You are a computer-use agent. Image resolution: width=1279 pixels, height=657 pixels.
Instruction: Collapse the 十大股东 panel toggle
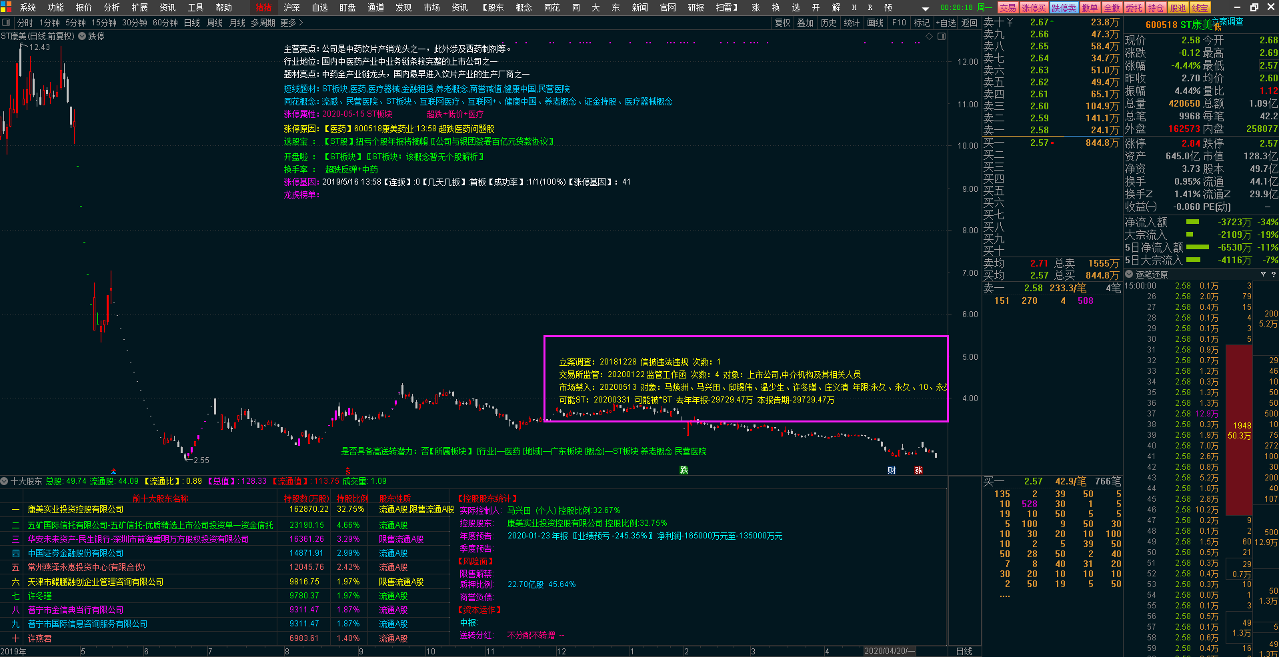click(x=5, y=481)
